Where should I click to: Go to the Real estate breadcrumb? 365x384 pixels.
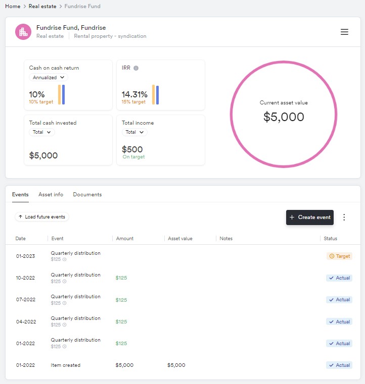42,7
